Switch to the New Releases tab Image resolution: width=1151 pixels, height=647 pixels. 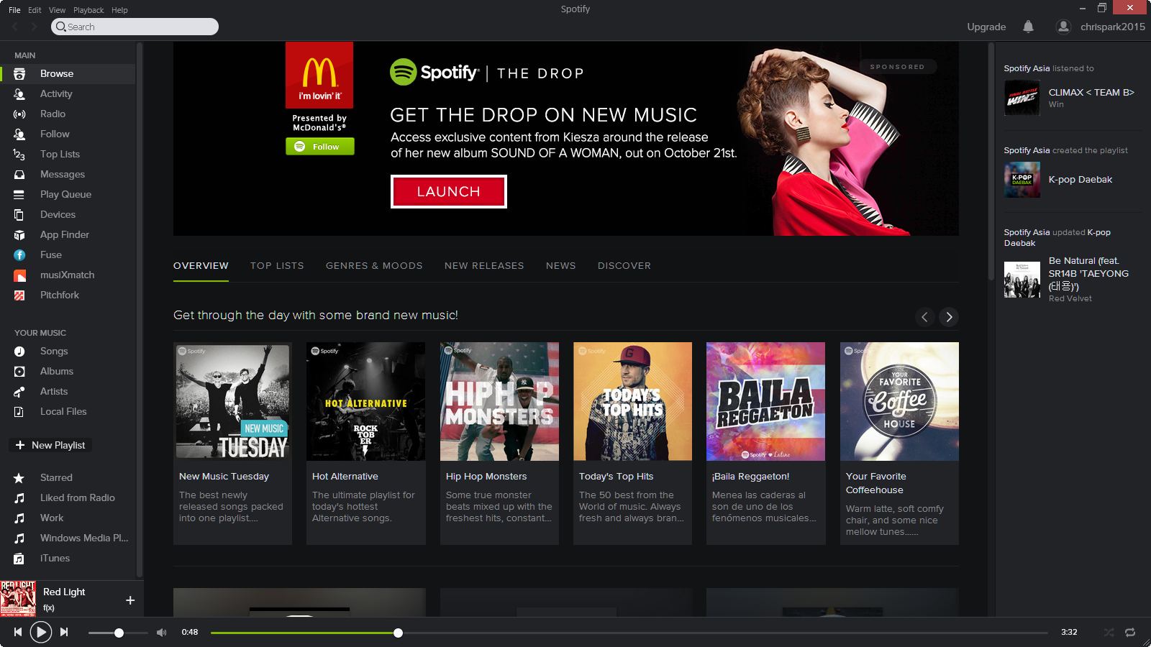[484, 265]
